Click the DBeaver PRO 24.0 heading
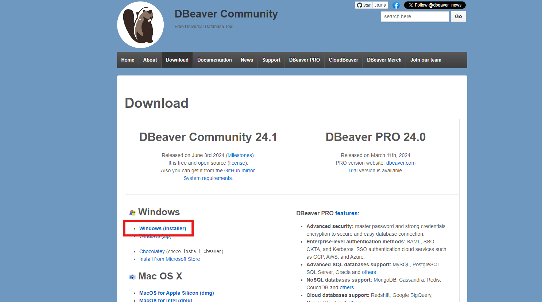This screenshot has height=302, width=542. pyautogui.click(x=376, y=137)
